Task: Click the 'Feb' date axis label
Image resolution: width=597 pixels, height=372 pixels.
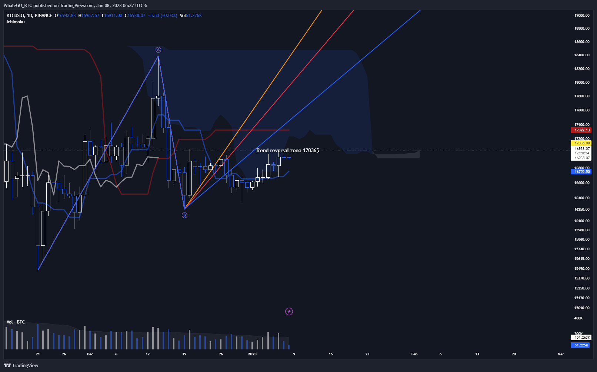Action: [x=414, y=354]
